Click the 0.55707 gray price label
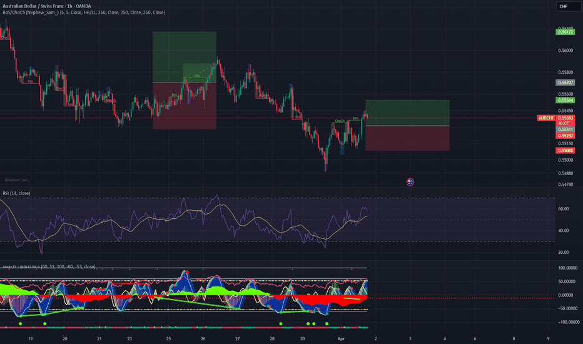The image size is (583, 344). coord(565,83)
